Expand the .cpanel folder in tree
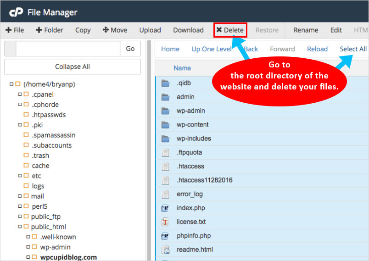This screenshot has width=369, height=261. (20, 94)
